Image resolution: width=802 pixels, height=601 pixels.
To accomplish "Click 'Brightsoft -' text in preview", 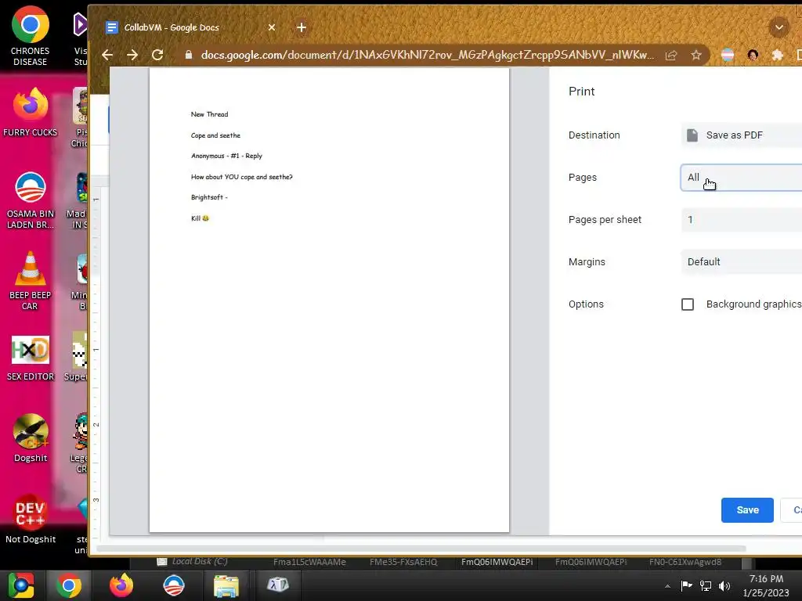I will [209, 197].
